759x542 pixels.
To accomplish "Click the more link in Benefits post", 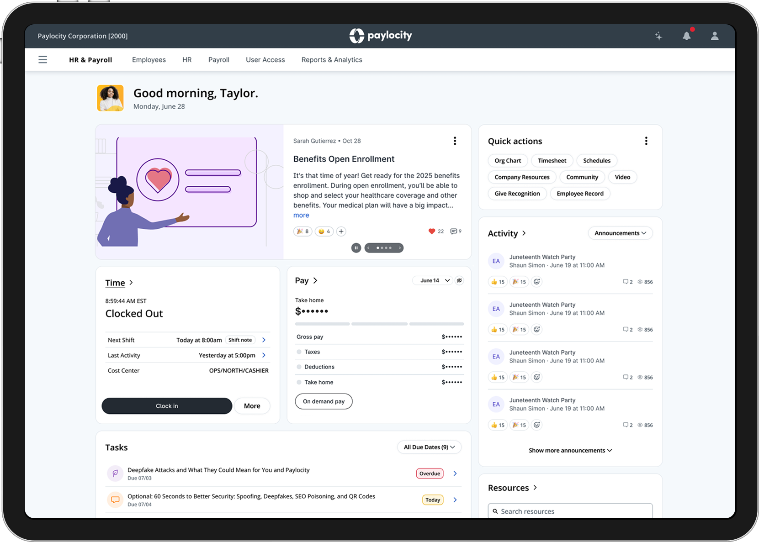I will pos(301,215).
